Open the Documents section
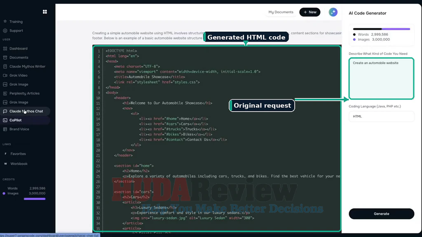The height and width of the screenshot is (237, 422). 19,58
